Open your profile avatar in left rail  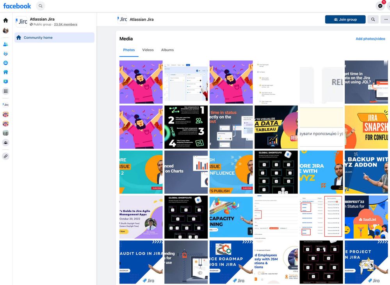click(x=5, y=30)
